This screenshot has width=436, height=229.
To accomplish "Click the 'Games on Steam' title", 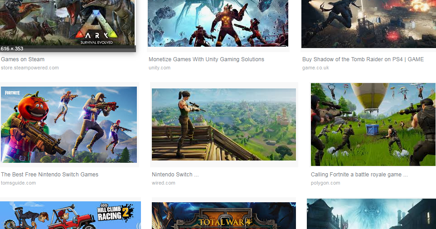I will 23,59.
